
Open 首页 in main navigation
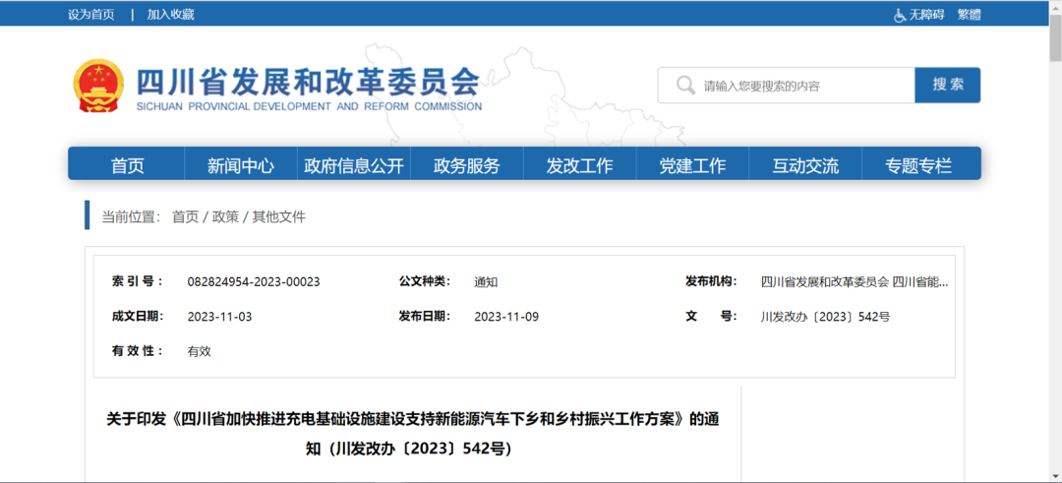tap(127, 165)
